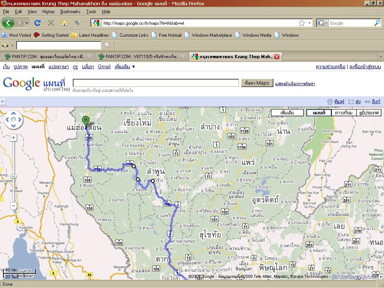Open the Getting Started bookmark
The width and height of the screenshot is (384, 288).
tap(51, 35)
